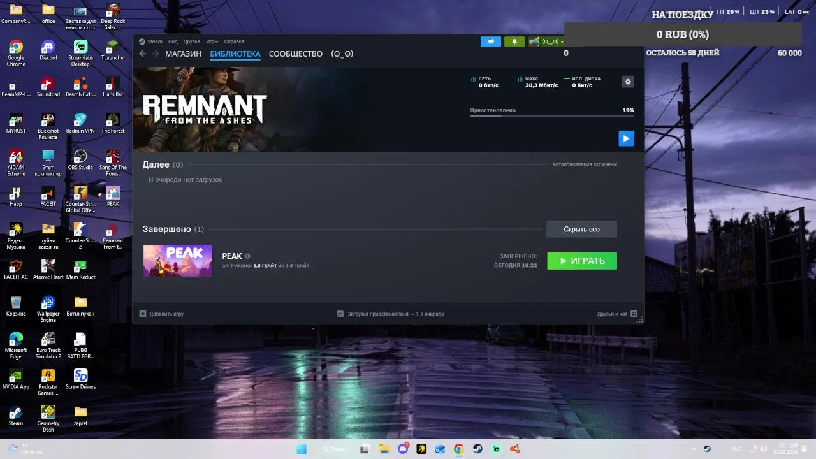
Task: Open Geometry Dash desktop icon
Action: (x=48, y=419)
